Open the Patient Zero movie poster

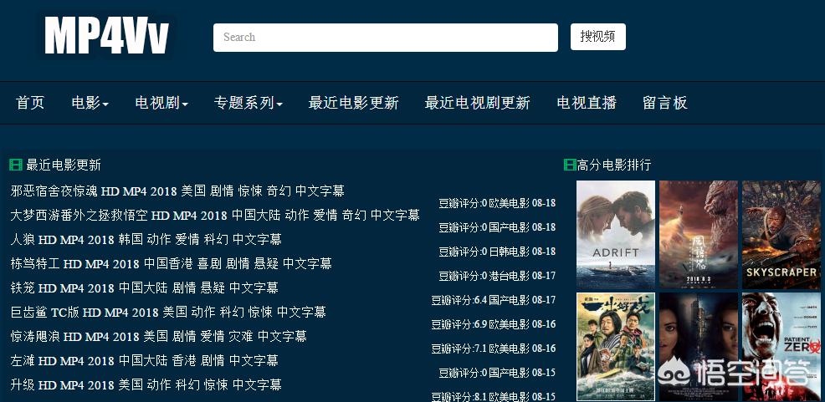(x=781, y=346)
